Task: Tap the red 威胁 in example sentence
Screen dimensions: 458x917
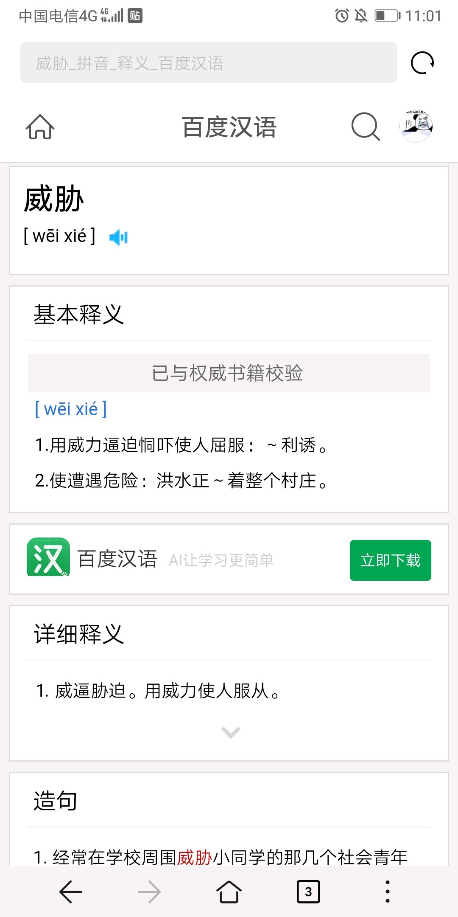Action: click(x=195, y=857)
